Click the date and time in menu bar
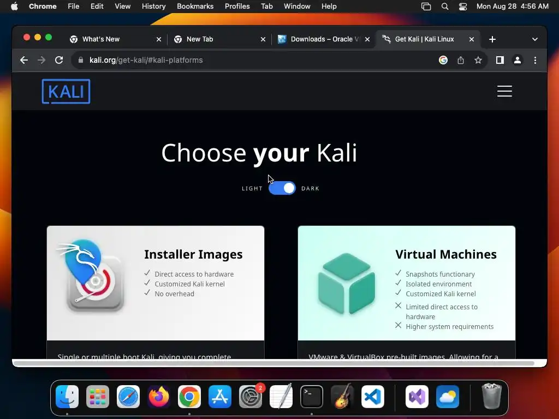559x419 pixels. 512,7
